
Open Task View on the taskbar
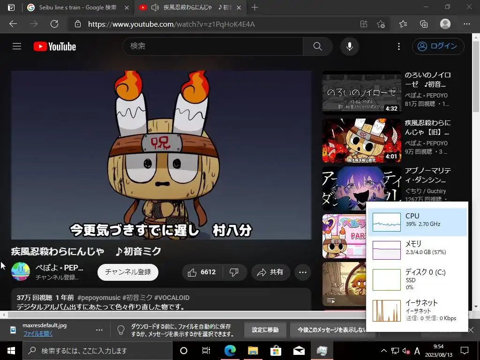tap(206, 351)
